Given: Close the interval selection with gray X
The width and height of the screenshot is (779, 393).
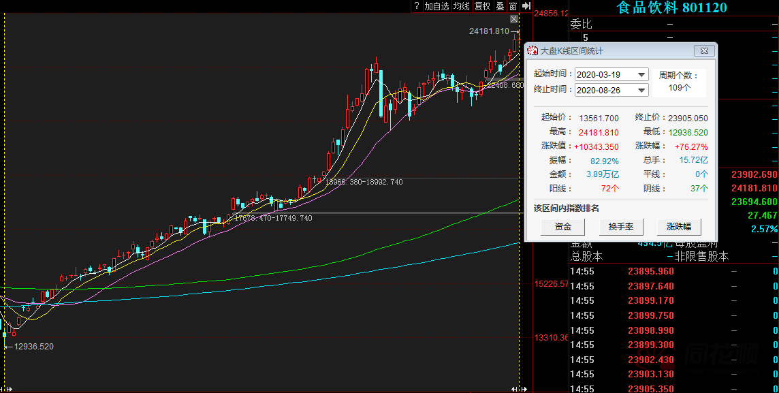Looking at the screenshot, I should [x=514, y=19].
